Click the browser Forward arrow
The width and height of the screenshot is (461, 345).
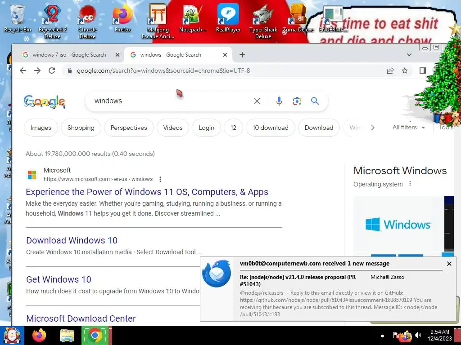[x=37, y=71]
